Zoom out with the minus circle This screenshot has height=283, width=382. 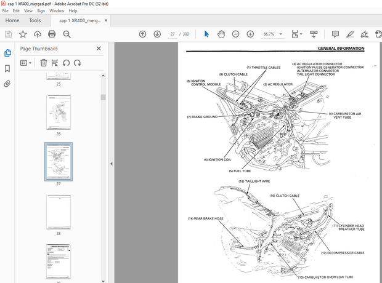coord(235,34)
